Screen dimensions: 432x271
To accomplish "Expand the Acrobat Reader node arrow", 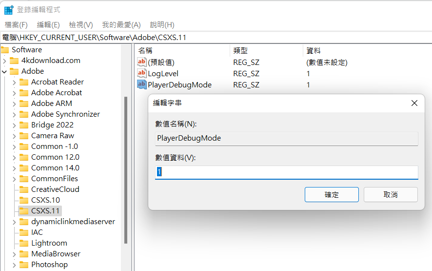I will tap(14, 82).
